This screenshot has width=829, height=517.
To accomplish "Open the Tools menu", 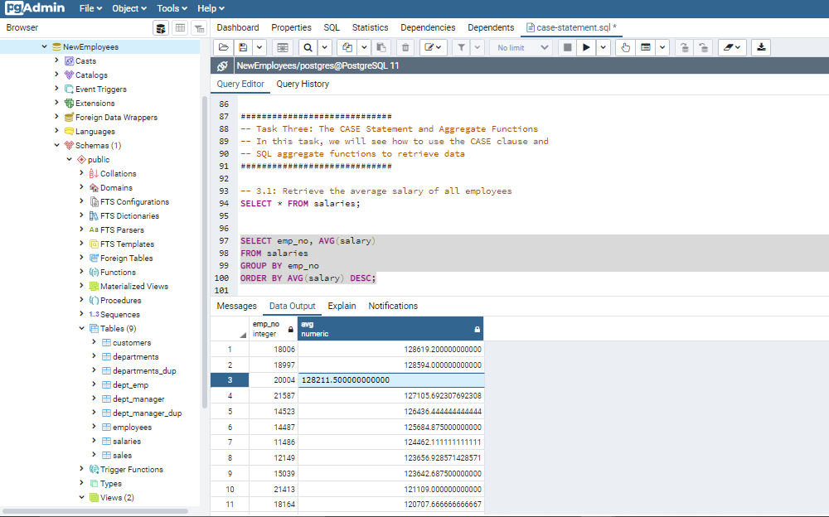I will coord(172,8).
